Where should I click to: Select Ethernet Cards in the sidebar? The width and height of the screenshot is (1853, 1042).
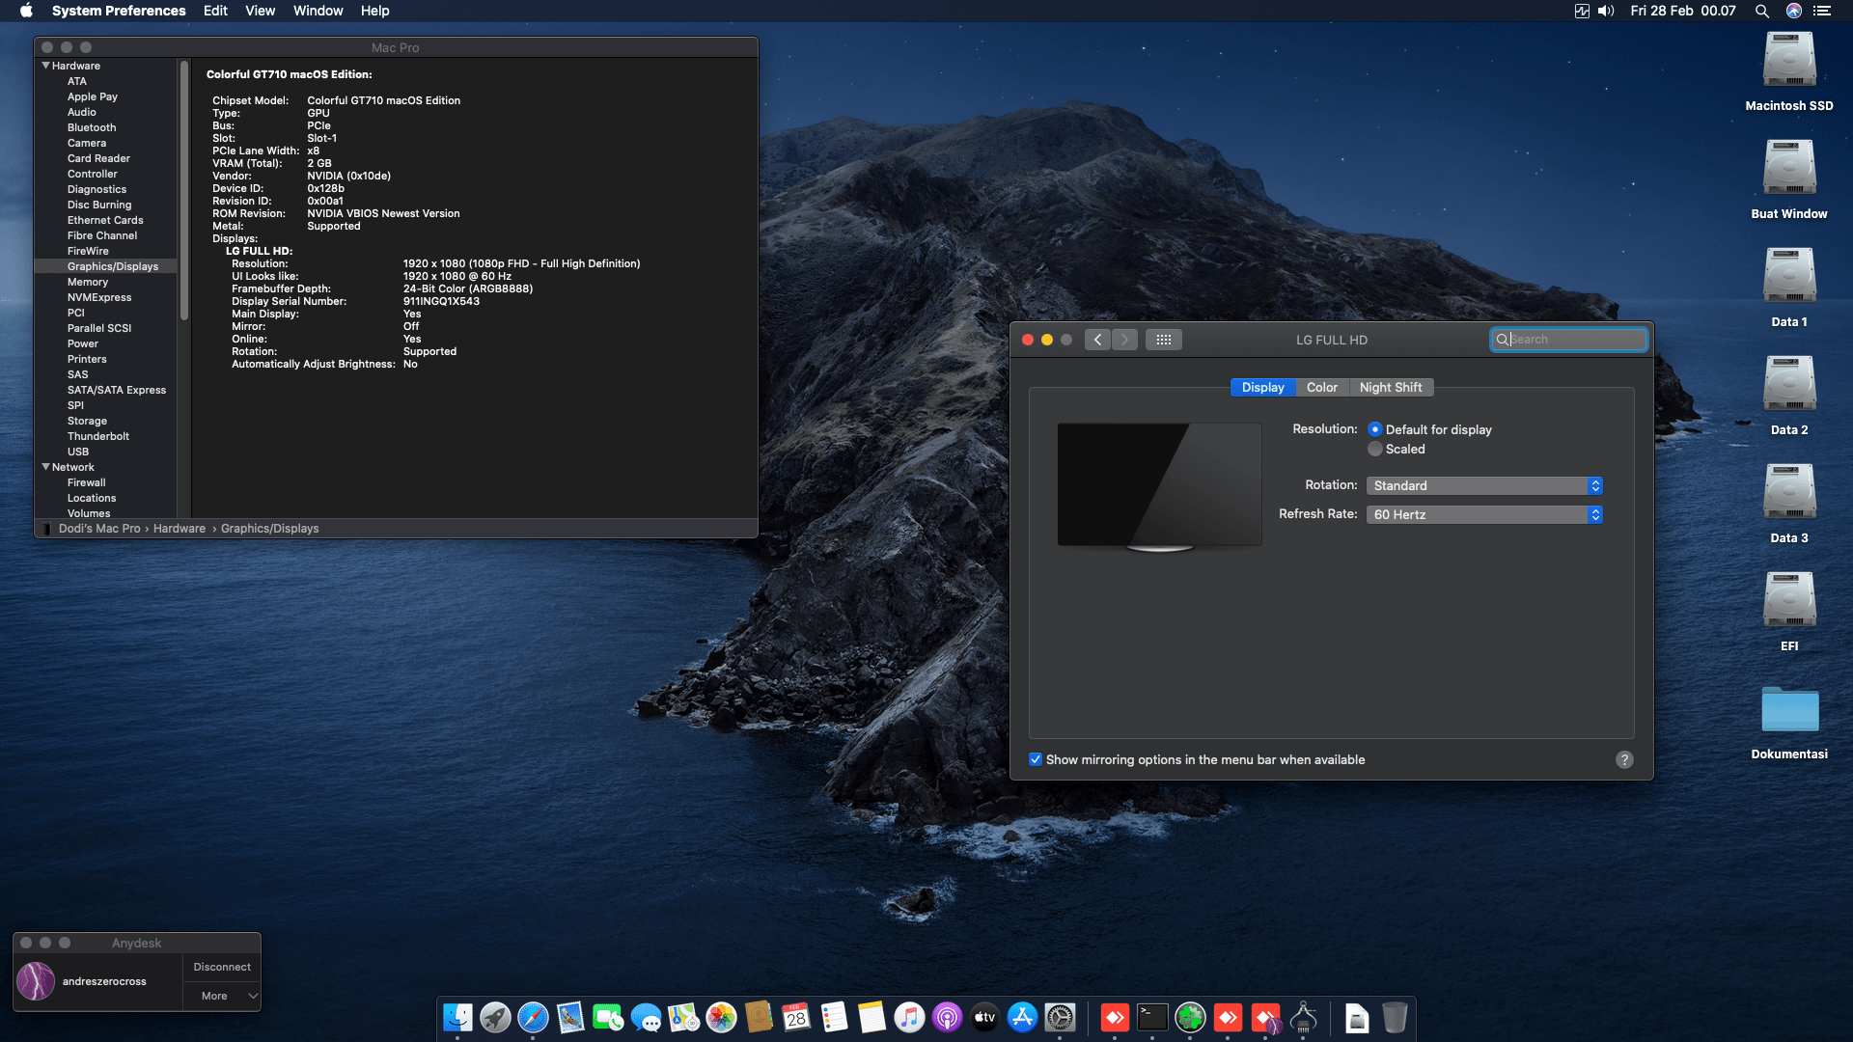click(x=105, y=220)
